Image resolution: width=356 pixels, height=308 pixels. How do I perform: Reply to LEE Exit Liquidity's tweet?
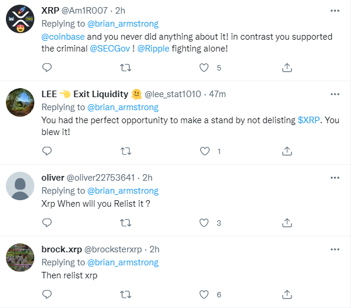(x=47, y=151)
